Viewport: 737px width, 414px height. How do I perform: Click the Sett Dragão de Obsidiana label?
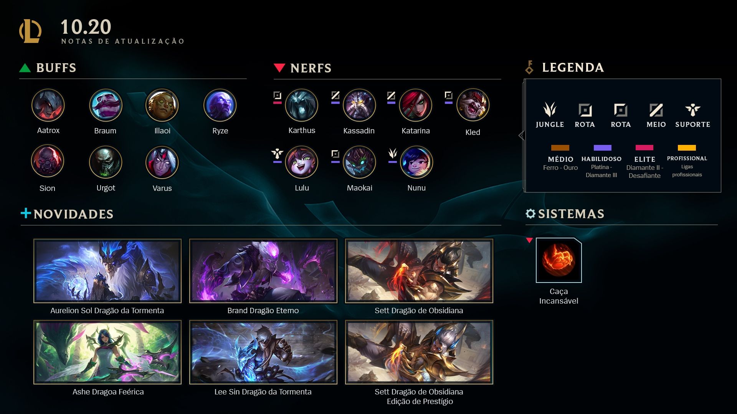coord(419,310)
